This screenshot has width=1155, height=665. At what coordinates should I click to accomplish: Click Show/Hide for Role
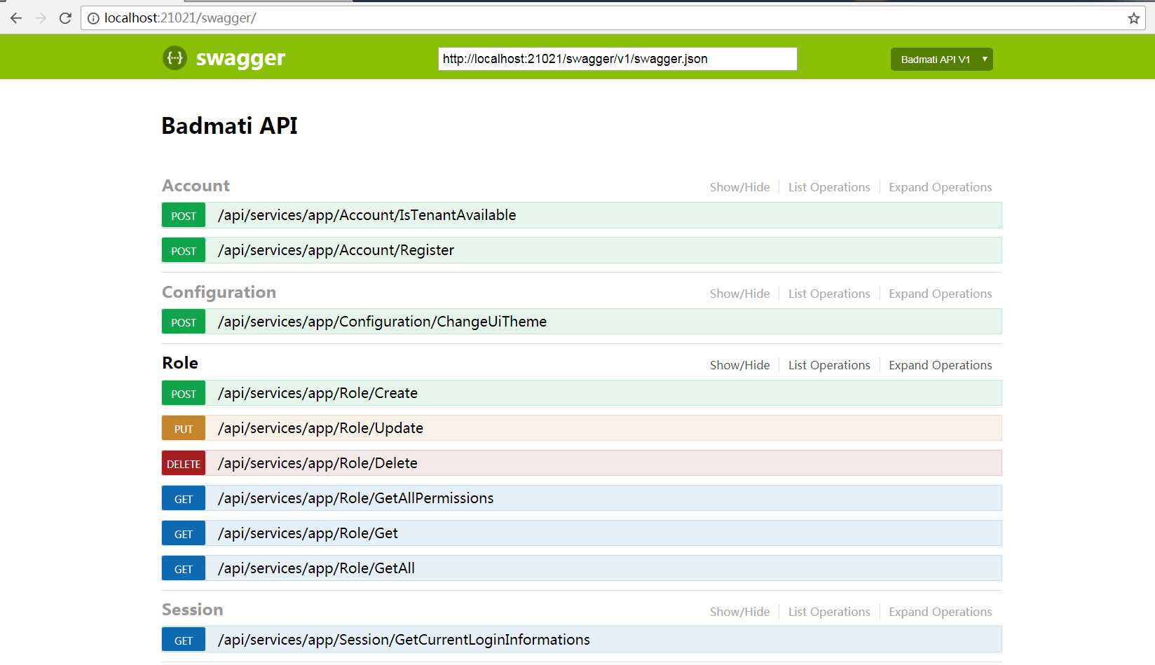point(739,365)
